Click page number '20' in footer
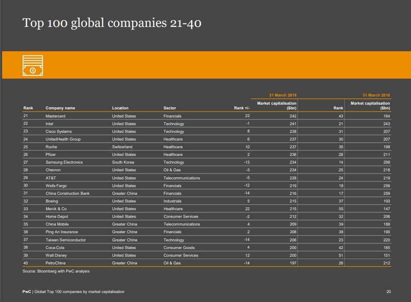The image size is (411, 302). [x=388, y=291]
